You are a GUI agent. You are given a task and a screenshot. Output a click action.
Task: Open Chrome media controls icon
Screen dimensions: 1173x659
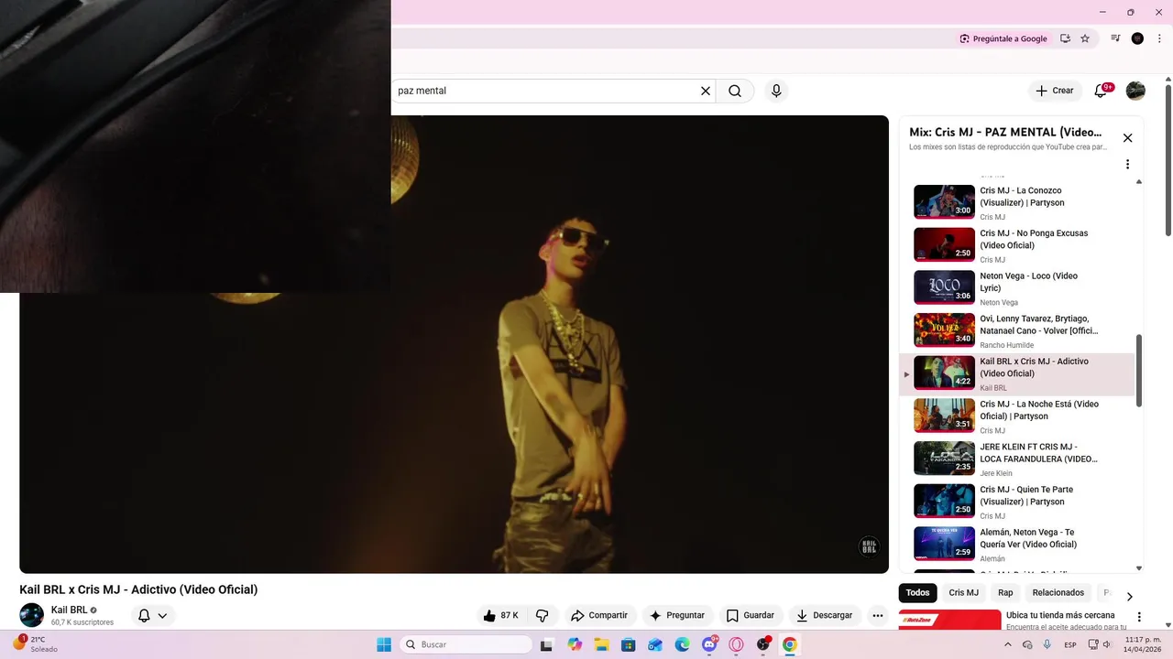click(1115, 38)
